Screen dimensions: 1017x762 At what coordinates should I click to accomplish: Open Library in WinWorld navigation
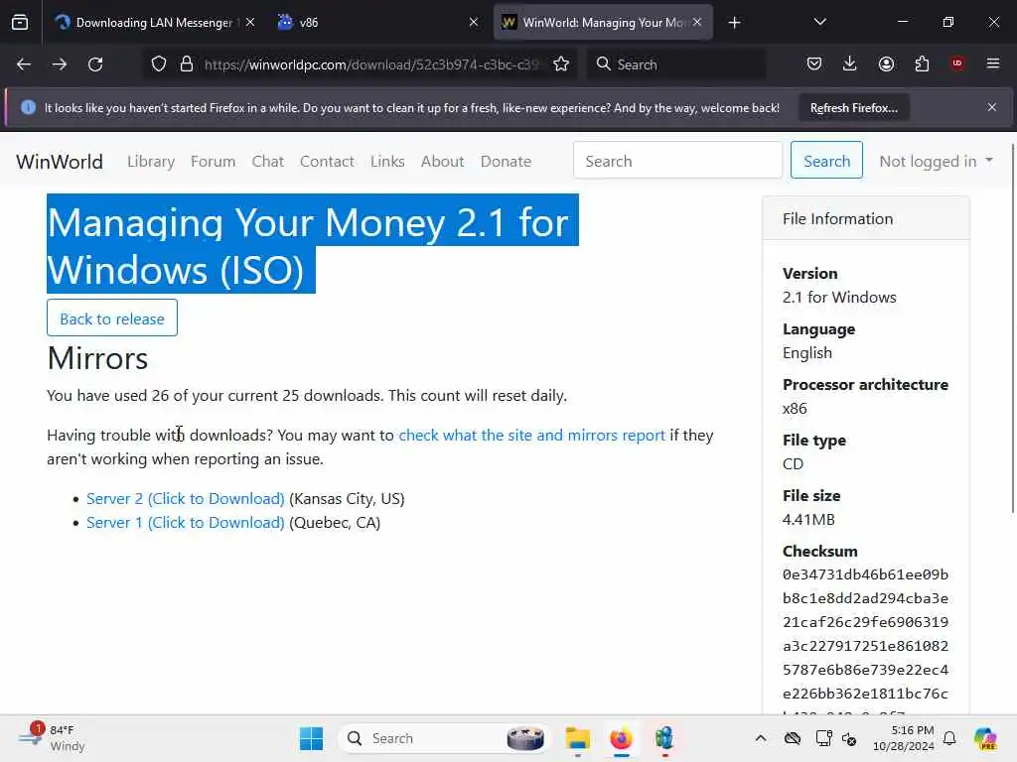pos(151,162)
